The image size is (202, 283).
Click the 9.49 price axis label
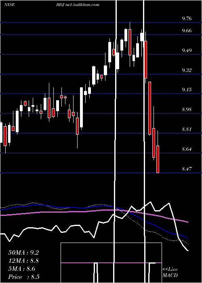click(187, 51)
